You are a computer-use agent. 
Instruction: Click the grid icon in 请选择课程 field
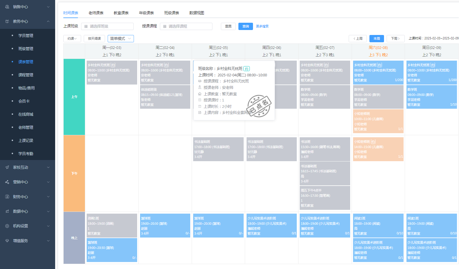165,26
